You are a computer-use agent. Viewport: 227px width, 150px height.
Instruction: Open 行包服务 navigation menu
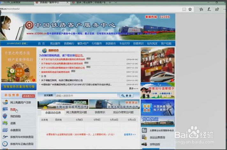click(97, 44)
